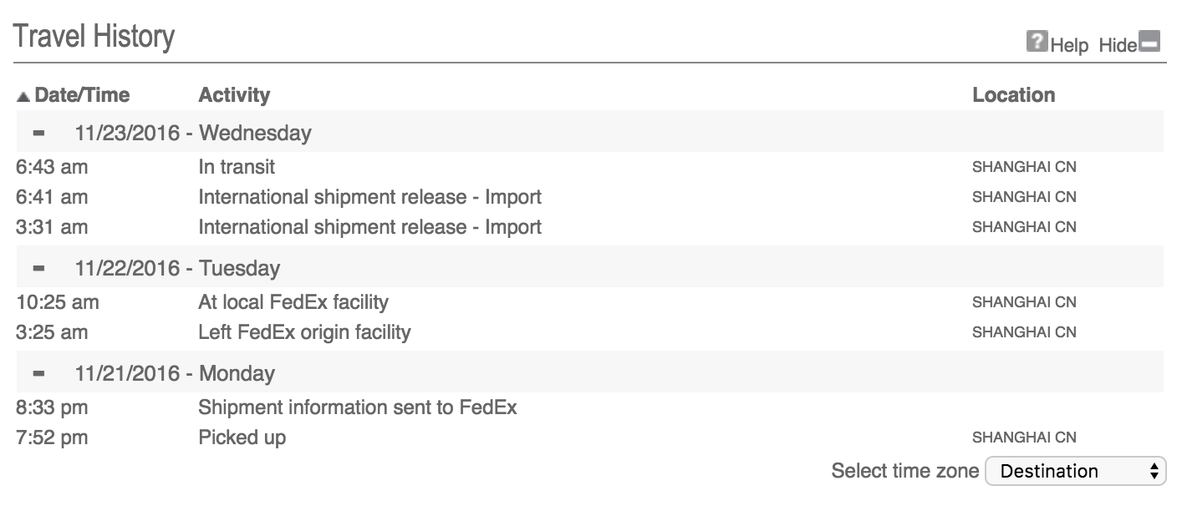Click the Hide link text

click(1118, 45)
